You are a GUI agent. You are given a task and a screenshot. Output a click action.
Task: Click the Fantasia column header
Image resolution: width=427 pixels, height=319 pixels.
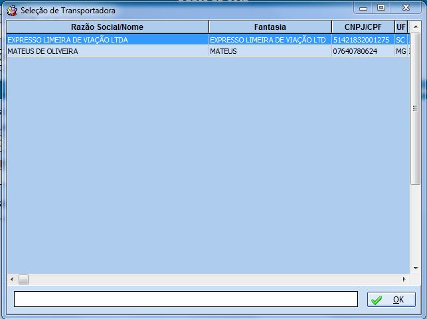point(270,27)
